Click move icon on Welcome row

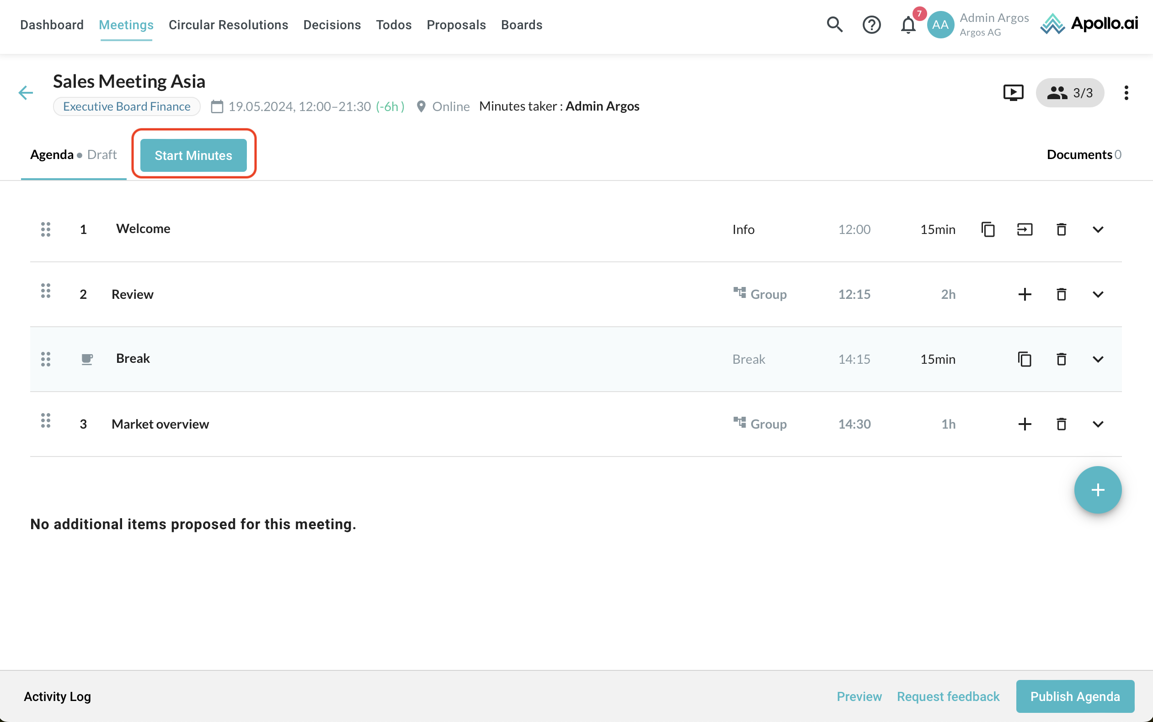click(1025, 230)
